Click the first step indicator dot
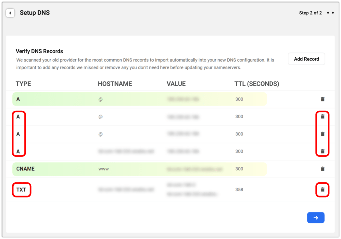 click(329, 13)
